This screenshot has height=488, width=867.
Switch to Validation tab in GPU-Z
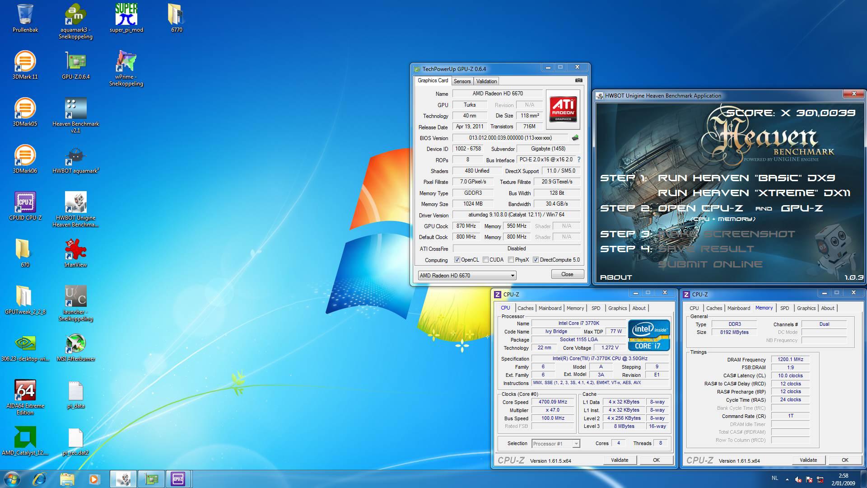486,81
